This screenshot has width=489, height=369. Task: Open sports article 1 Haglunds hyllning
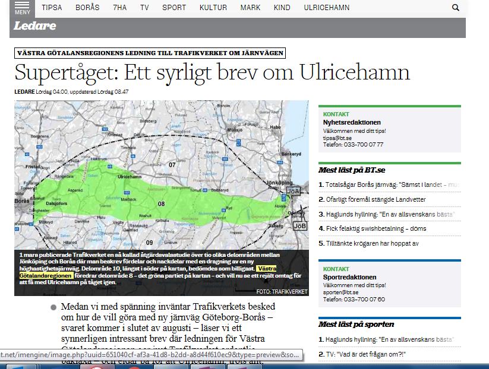[x=386, y=339]
